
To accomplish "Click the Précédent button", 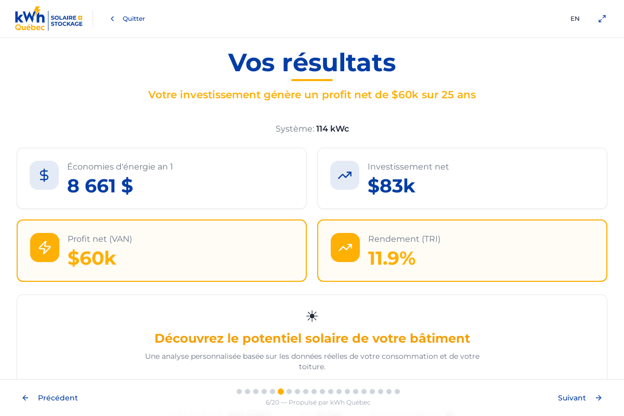I will pyautogui.click(x=58, y=398).
